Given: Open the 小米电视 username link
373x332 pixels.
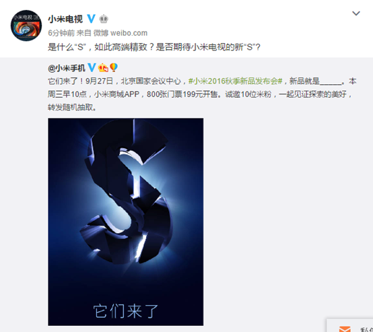Looking at the screenshot, I should coord(65,19).
